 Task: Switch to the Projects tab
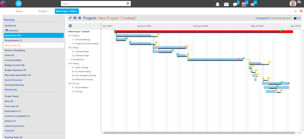(43, 11)
